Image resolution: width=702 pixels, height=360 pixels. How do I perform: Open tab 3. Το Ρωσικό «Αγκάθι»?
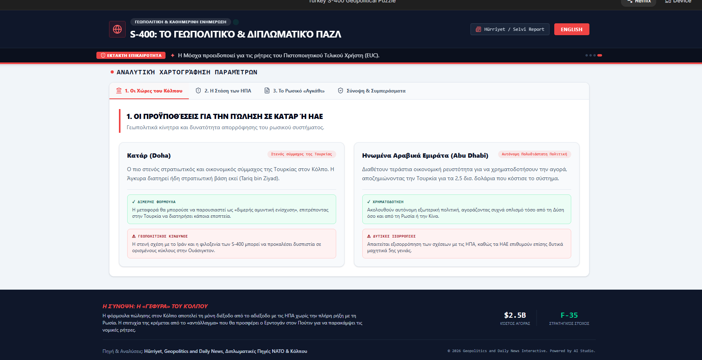tap(294, 90)
